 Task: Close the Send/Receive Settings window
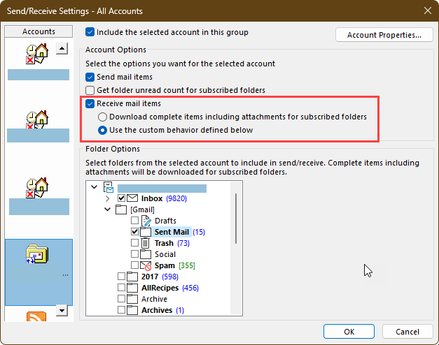click(x=428, y=11)
